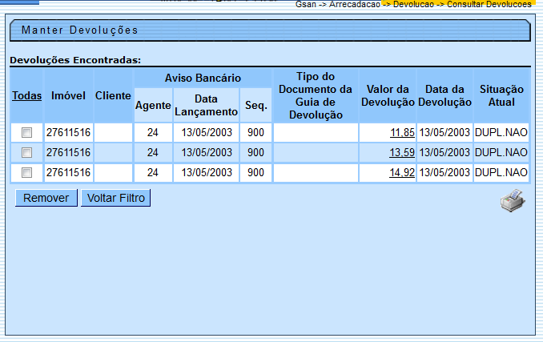This screenshot has width=543, height=342.
Task: Click the Imóvel column header
Action: [68, 95]
